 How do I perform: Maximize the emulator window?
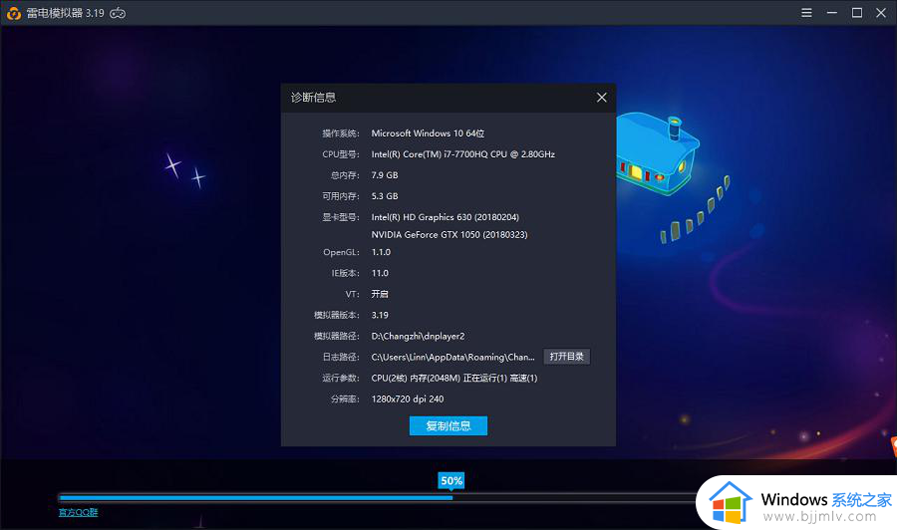pyautogui.click(x=857, y=13)
